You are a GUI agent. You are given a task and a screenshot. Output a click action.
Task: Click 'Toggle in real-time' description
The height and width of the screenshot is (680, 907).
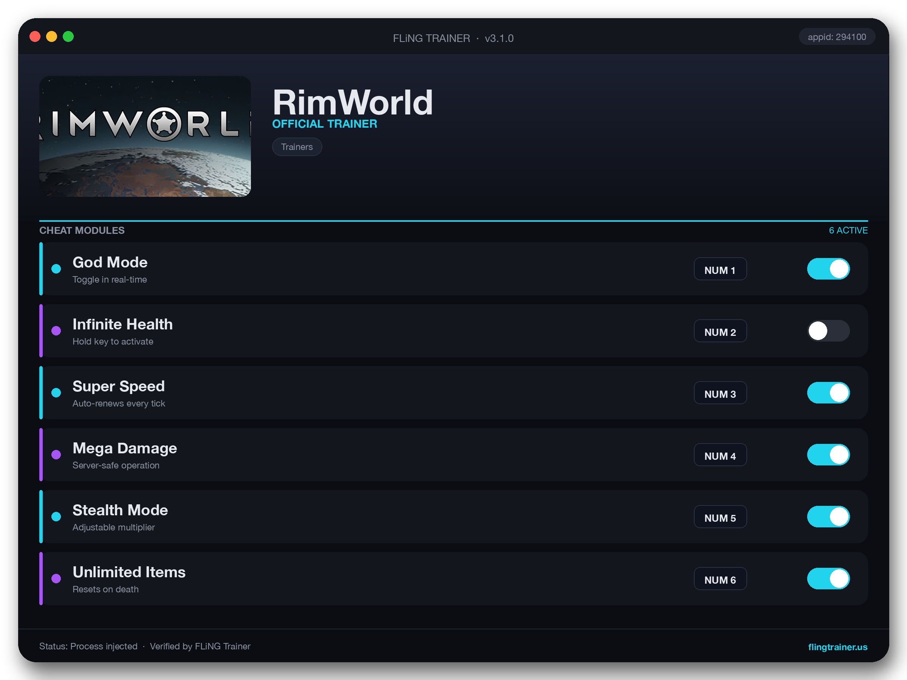110,280
